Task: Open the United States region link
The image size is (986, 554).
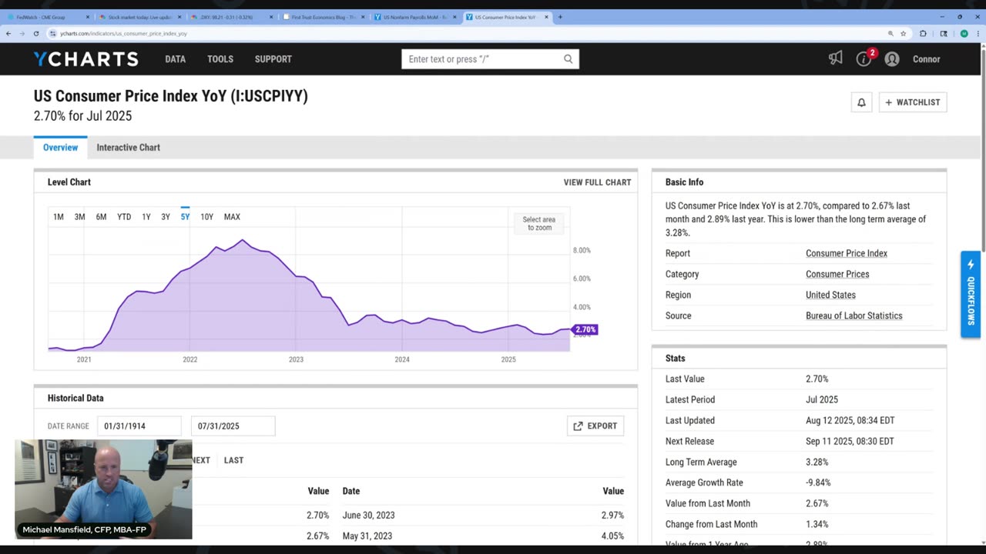Action: pos(830,295)
